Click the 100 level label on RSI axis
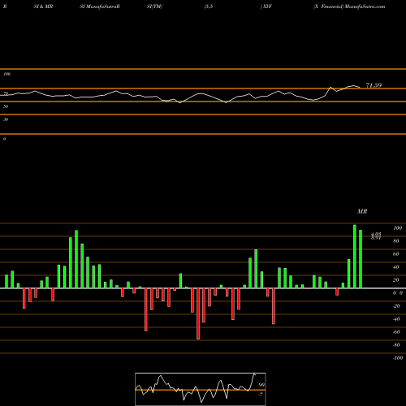The width and height of the screenshot is (406, 406). [6, 74]
